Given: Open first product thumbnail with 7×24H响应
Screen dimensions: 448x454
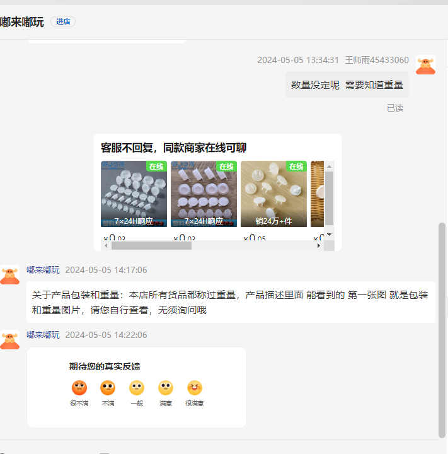Looking at the screenshot, I should tap(134, 194).
